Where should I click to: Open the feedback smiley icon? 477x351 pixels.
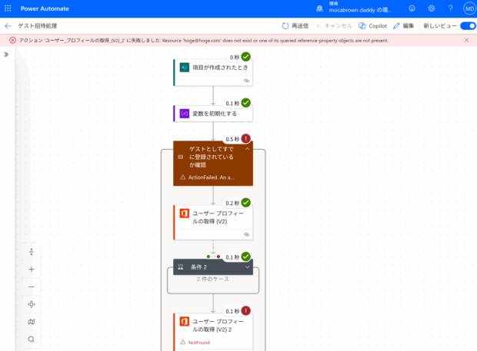pyautogui.click(x=412, y=8)
